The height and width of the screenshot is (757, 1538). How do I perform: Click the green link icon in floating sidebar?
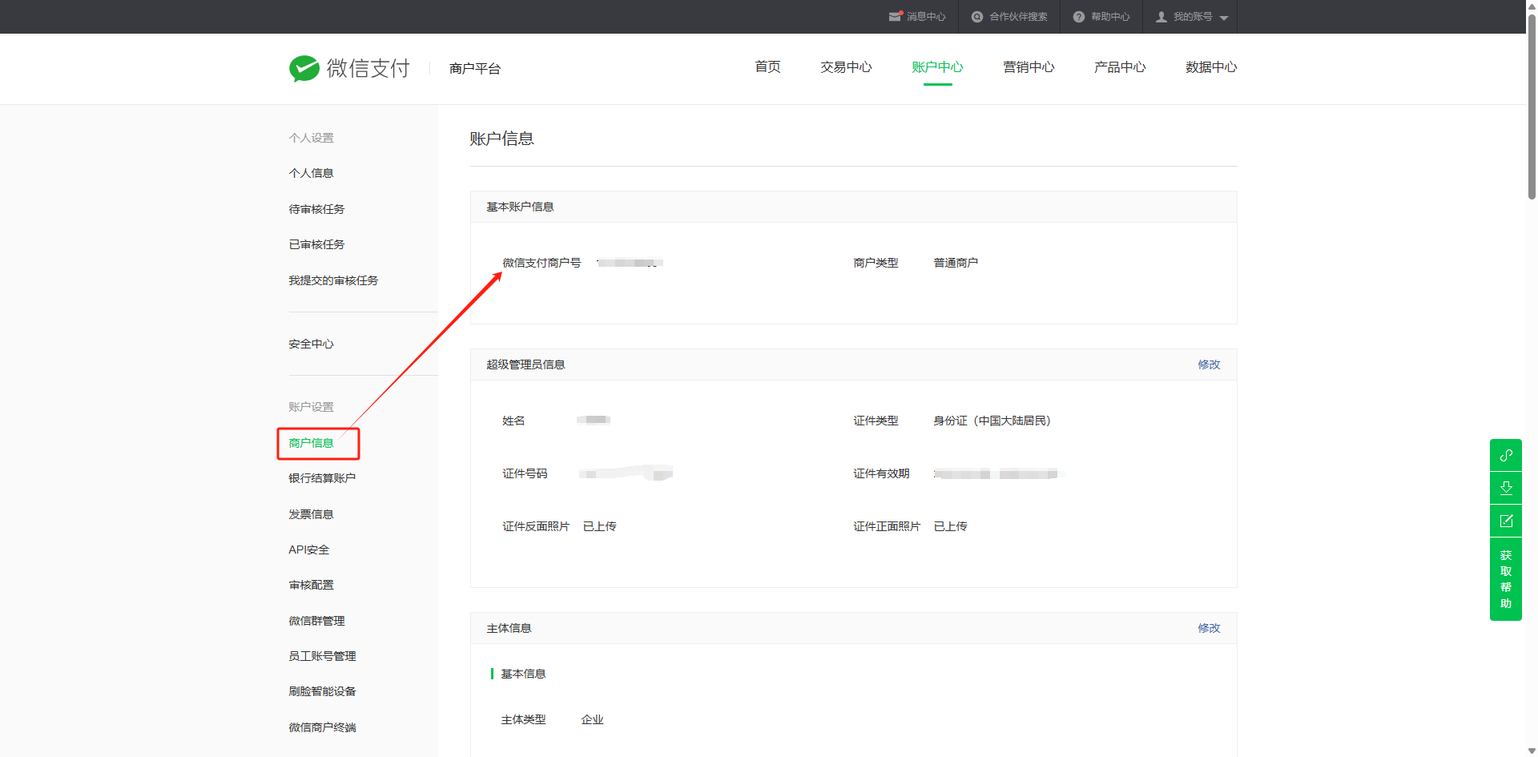pos(1505,455)
